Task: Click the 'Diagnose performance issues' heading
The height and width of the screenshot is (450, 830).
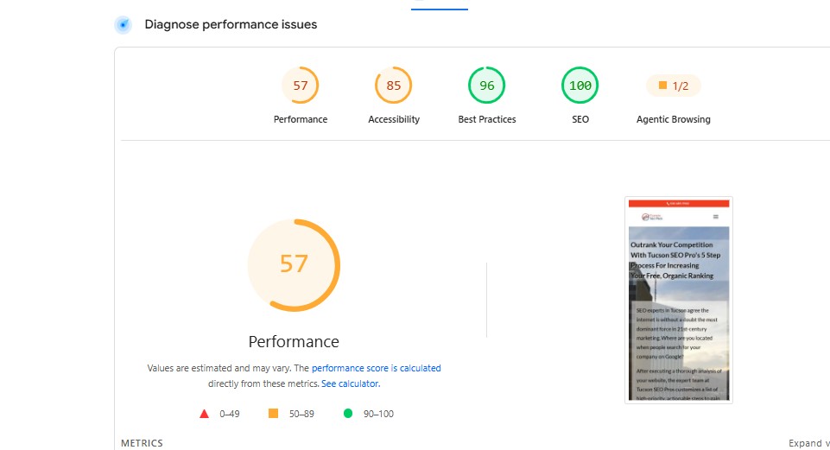Action: 231,24
